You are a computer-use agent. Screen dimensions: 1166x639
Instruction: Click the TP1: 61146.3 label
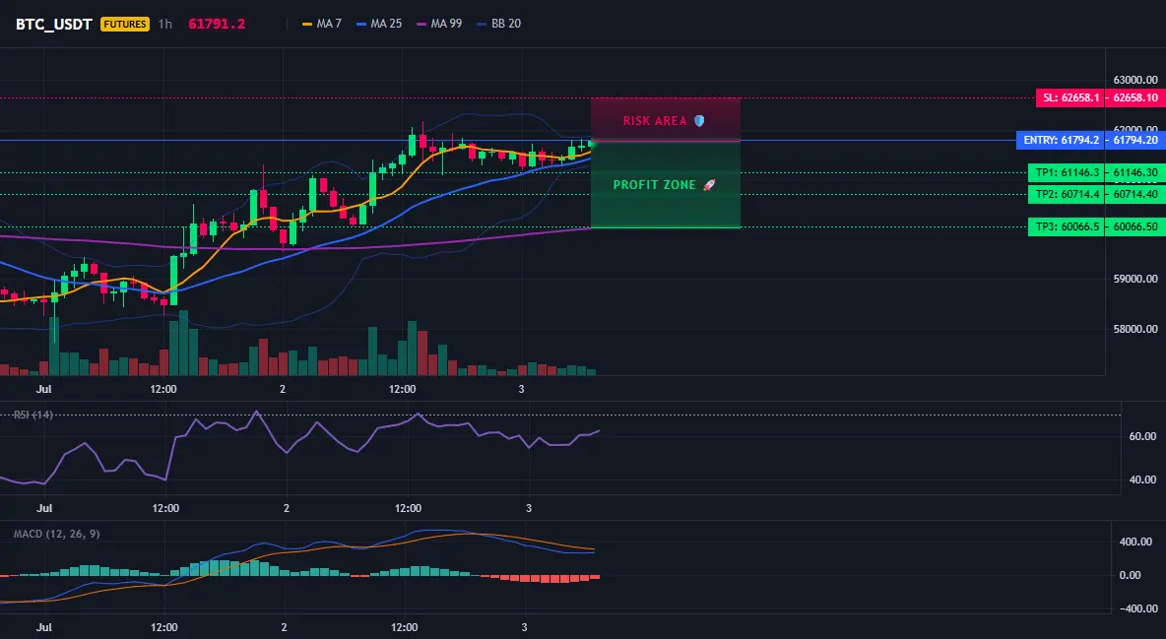1067,172
